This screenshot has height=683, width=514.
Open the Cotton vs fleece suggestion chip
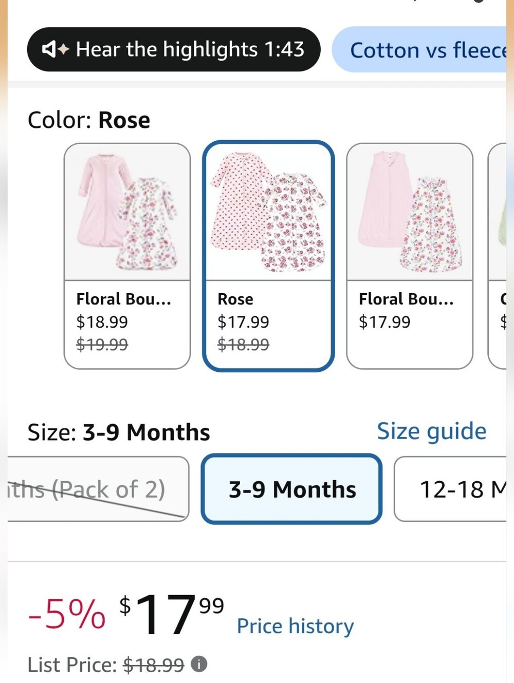coord(419,50)
